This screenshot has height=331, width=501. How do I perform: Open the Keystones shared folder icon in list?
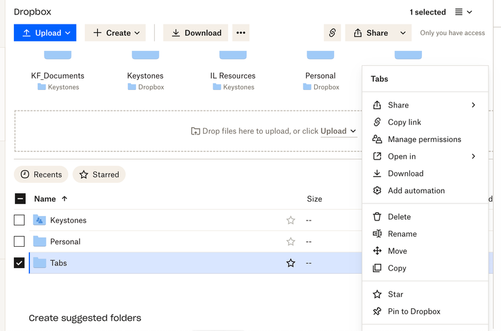pos(40,220)
